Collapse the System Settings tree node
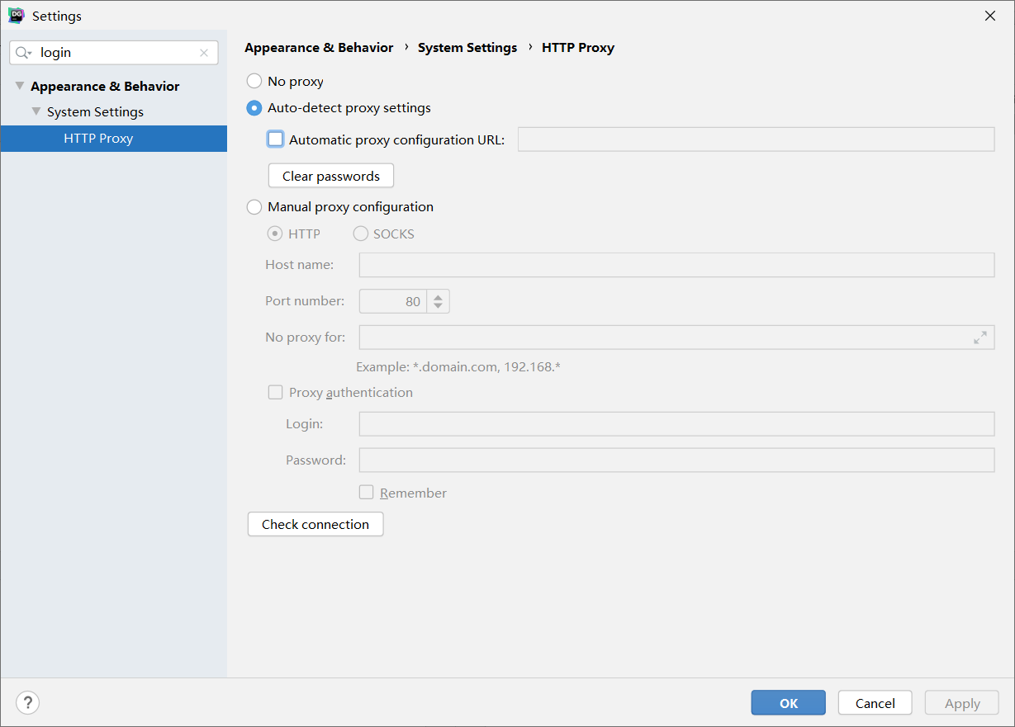Viewport: 1015px width, 727px height. click(x=36, y=111)
